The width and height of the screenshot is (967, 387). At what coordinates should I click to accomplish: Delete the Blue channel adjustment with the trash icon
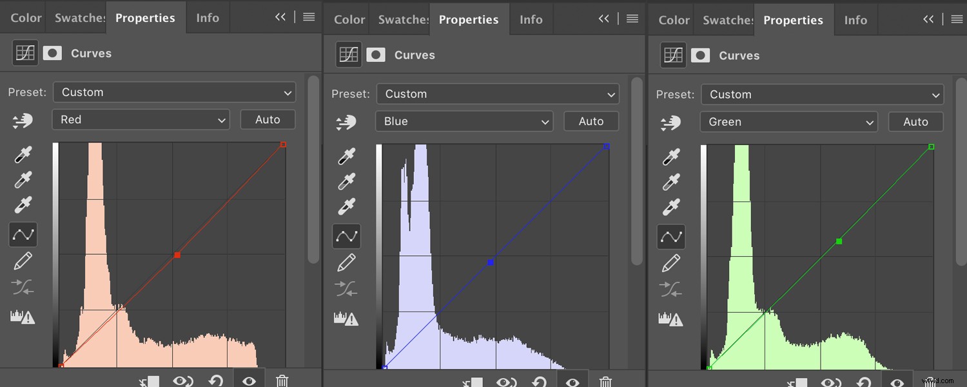pyautogui.click(x=605, y=382)
